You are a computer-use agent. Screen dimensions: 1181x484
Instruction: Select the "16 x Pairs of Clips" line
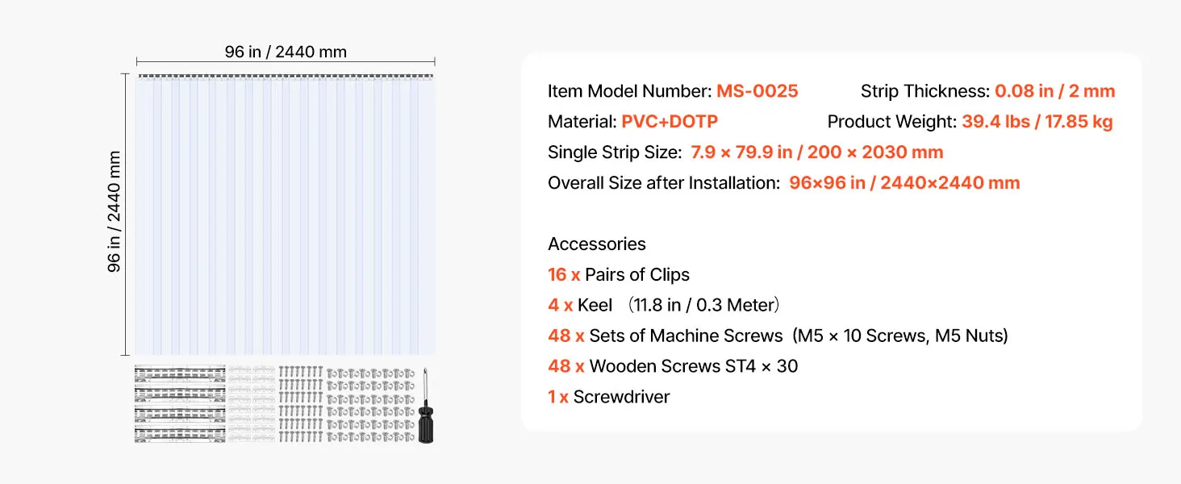tap(619, 274)
